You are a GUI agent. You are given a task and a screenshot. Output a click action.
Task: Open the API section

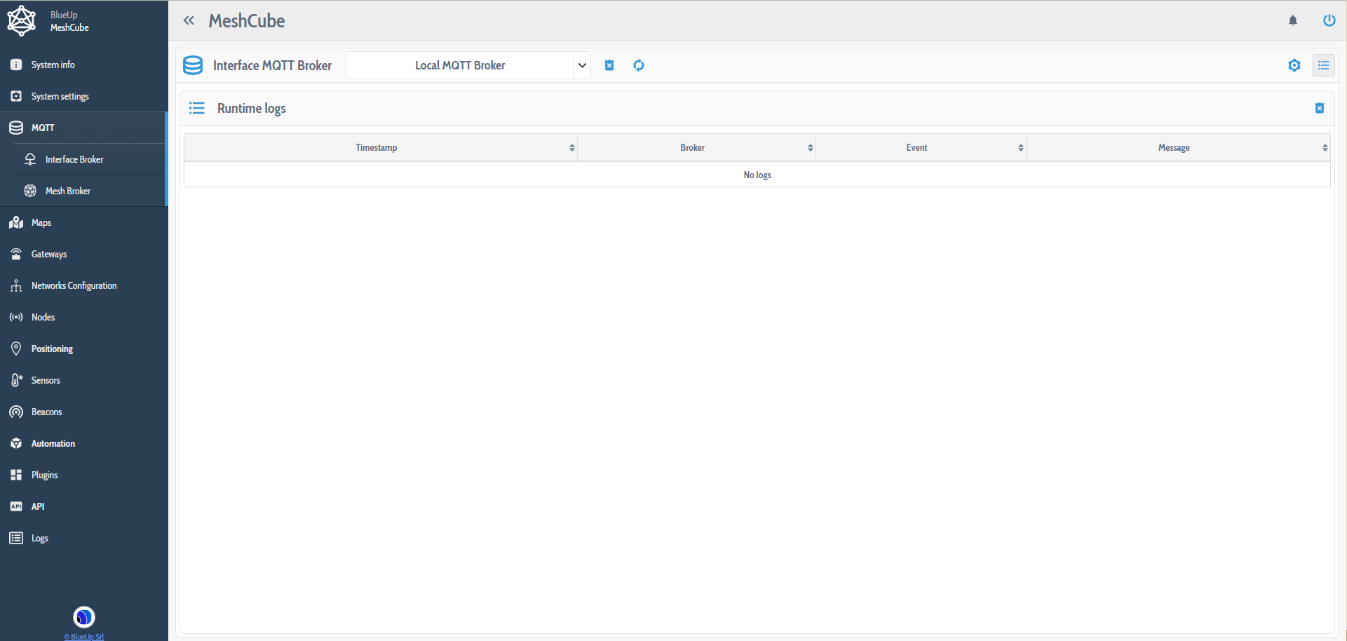39,506
